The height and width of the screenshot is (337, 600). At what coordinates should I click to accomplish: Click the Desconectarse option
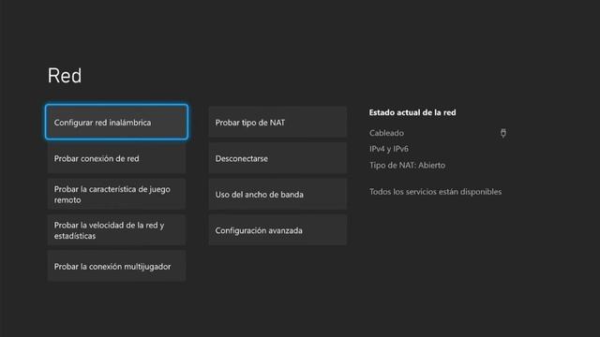(x=277, y=158)
